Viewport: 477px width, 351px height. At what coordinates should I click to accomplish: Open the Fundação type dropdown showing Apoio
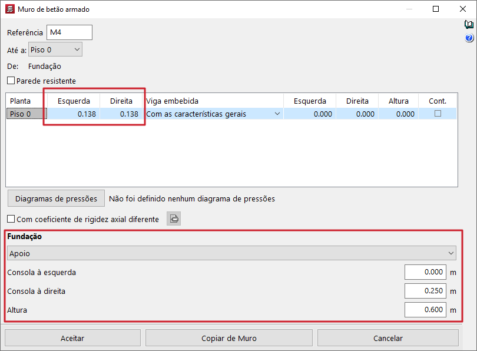point(232,253)
